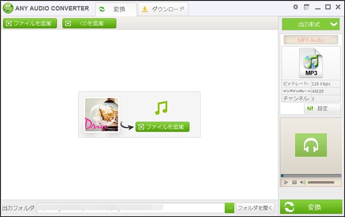Adjust the volume slider
Viewport: 345px width, 217px height.
coord(321,182)
